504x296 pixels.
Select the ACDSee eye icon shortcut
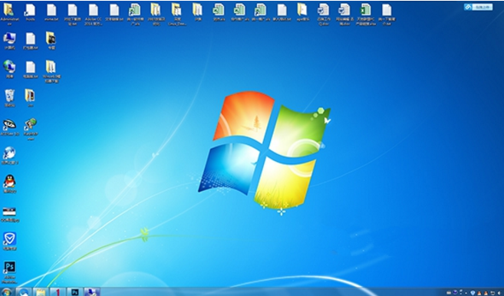[10, 127]
